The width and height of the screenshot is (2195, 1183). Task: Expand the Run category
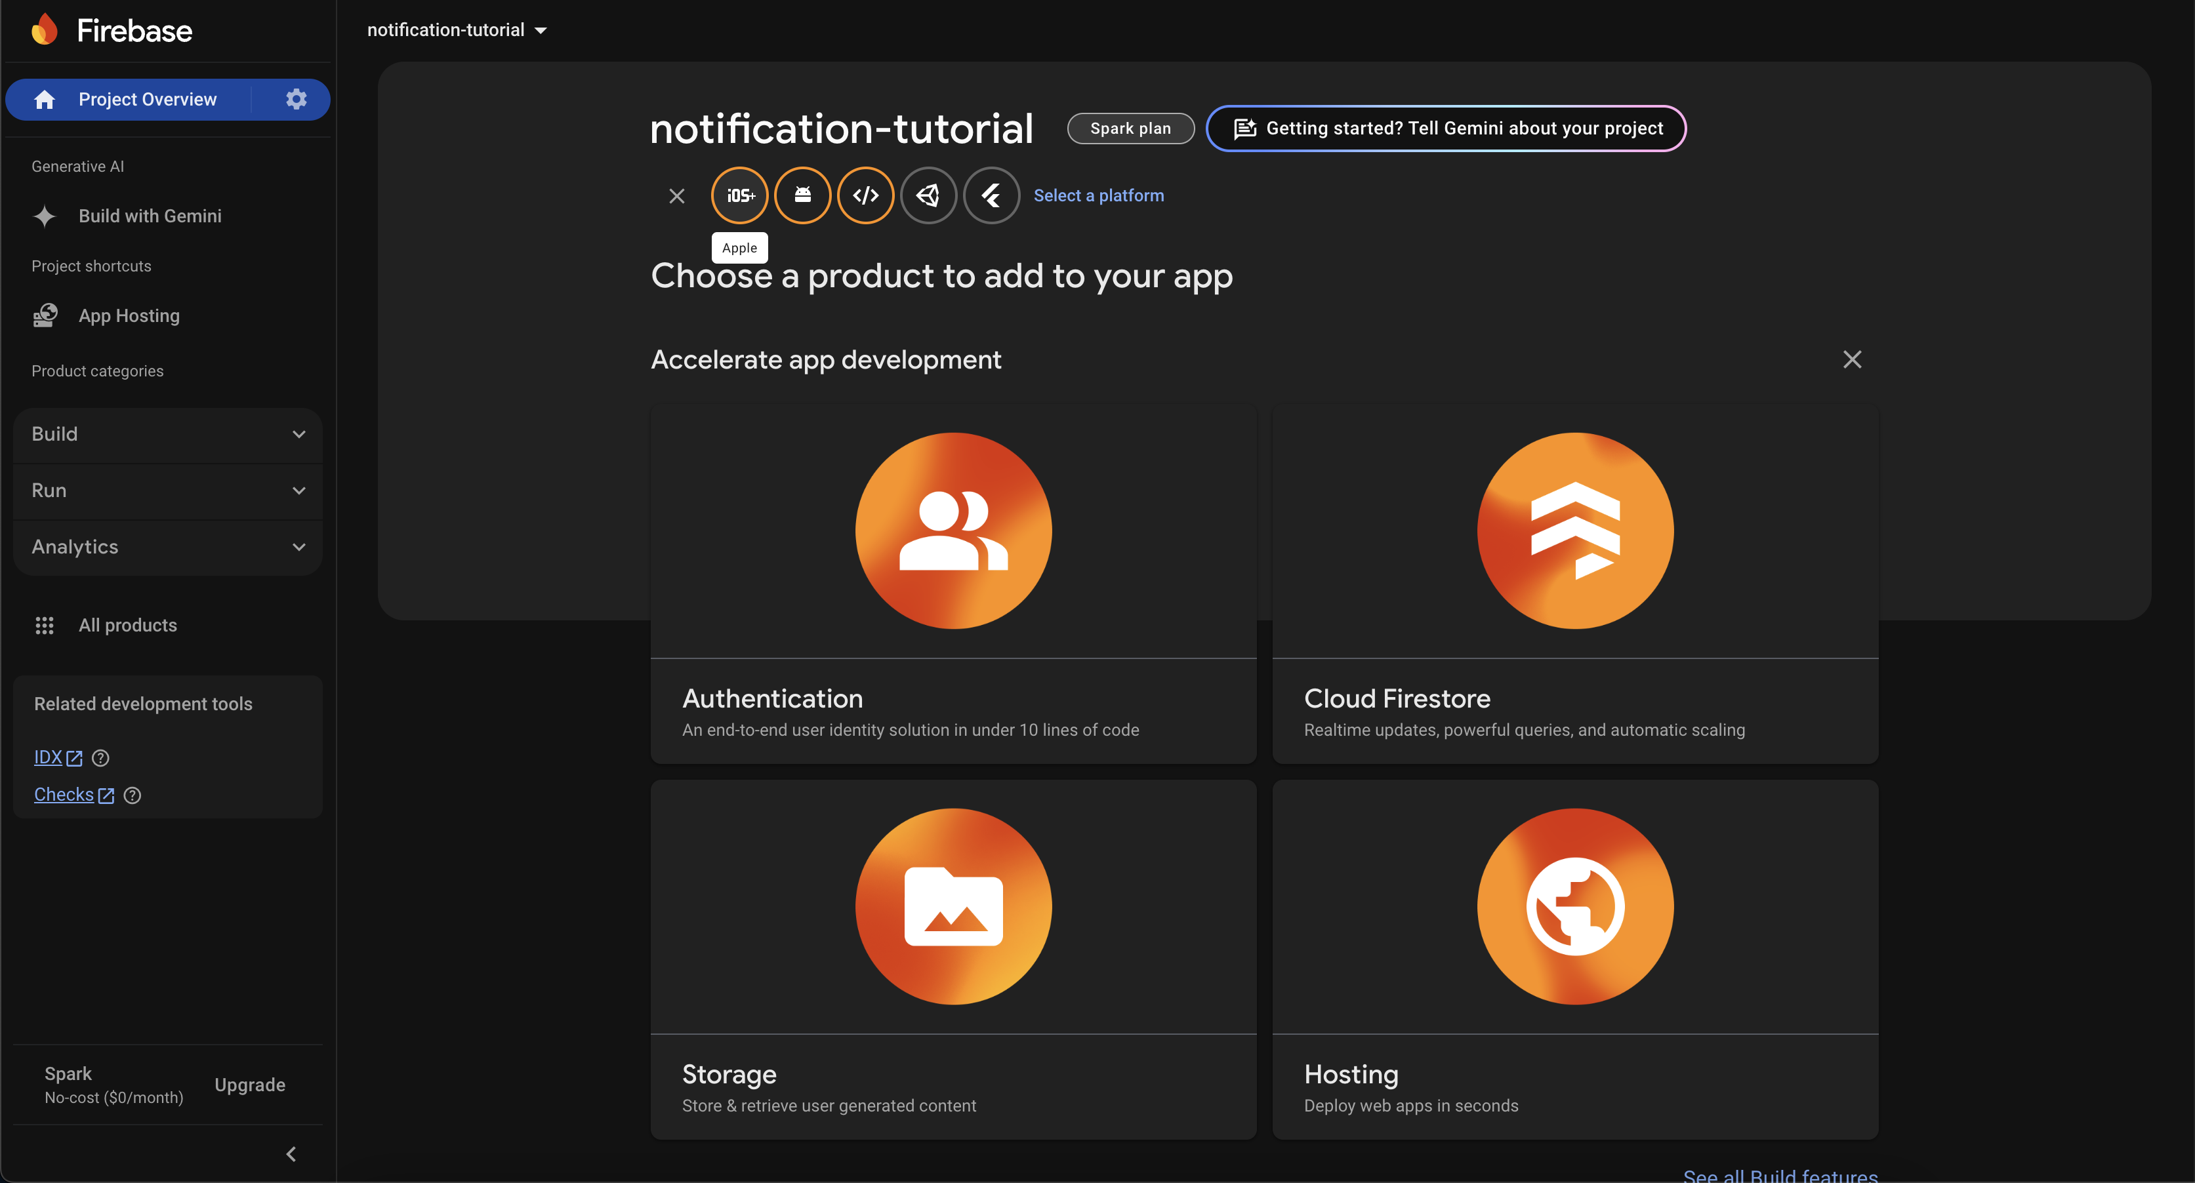168,491
